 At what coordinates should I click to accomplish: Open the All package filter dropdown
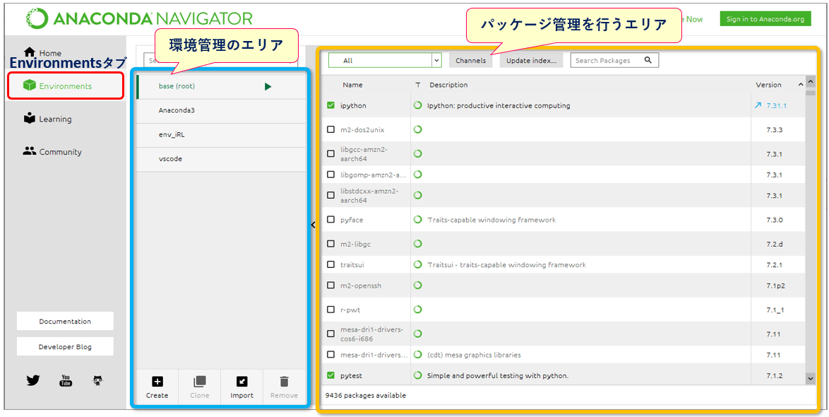click(x=385, y=60)
